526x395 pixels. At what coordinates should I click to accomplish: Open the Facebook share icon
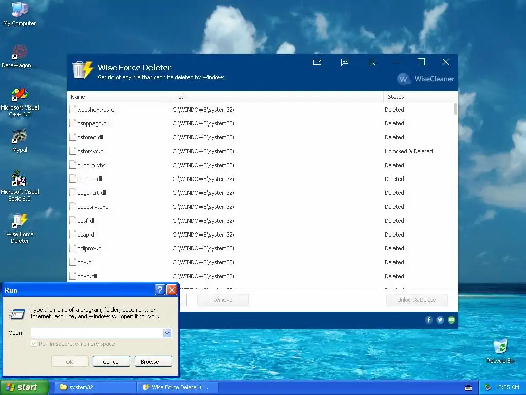coord(429,320)
